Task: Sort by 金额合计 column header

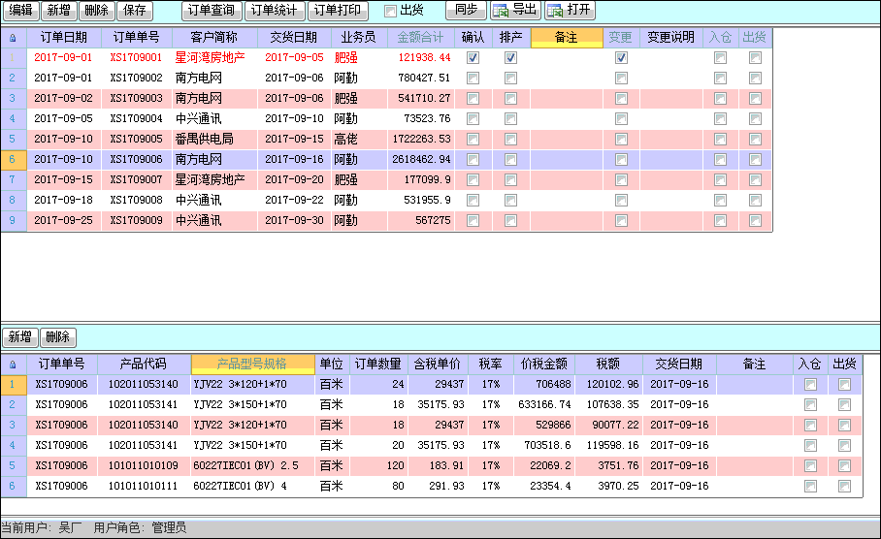Action: 421,38
